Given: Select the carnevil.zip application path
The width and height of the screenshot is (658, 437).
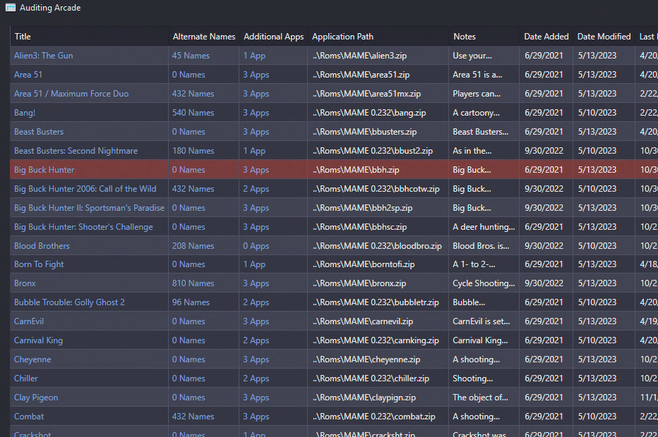Looking at the screenshot, I should (x=363, y=321).
